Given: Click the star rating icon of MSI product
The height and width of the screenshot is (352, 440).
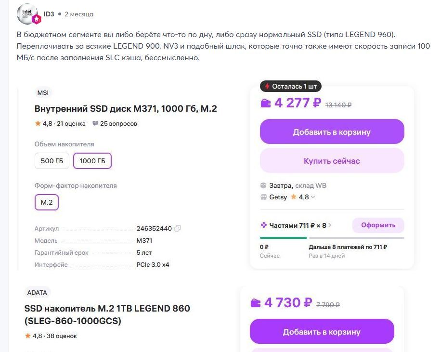Looking at the screenshot, I should (x=38, y=124).
